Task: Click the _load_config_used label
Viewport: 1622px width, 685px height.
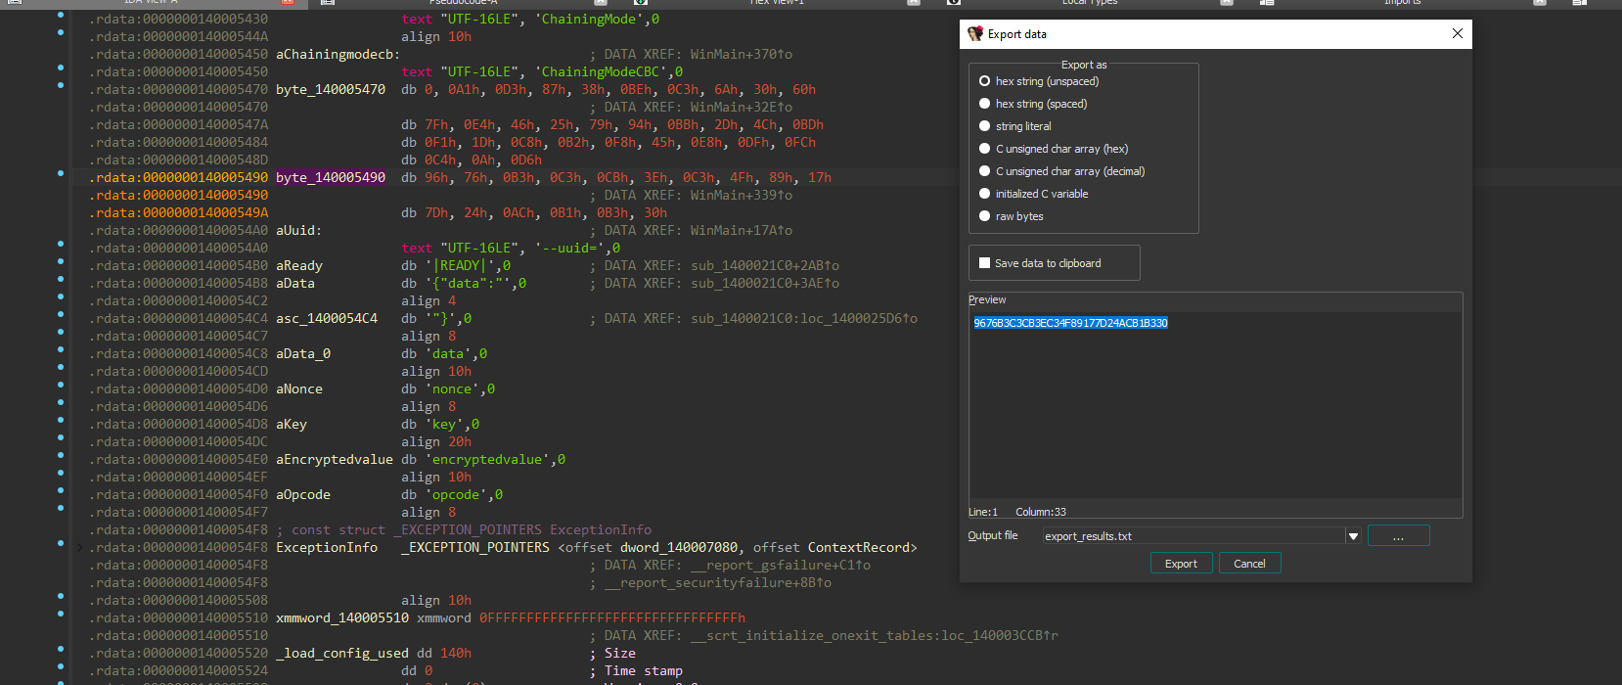Action: [x=342, y=653]
